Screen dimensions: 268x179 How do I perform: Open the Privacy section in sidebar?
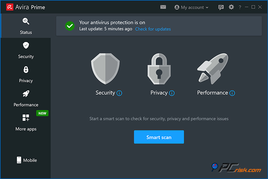coord(26,74)
